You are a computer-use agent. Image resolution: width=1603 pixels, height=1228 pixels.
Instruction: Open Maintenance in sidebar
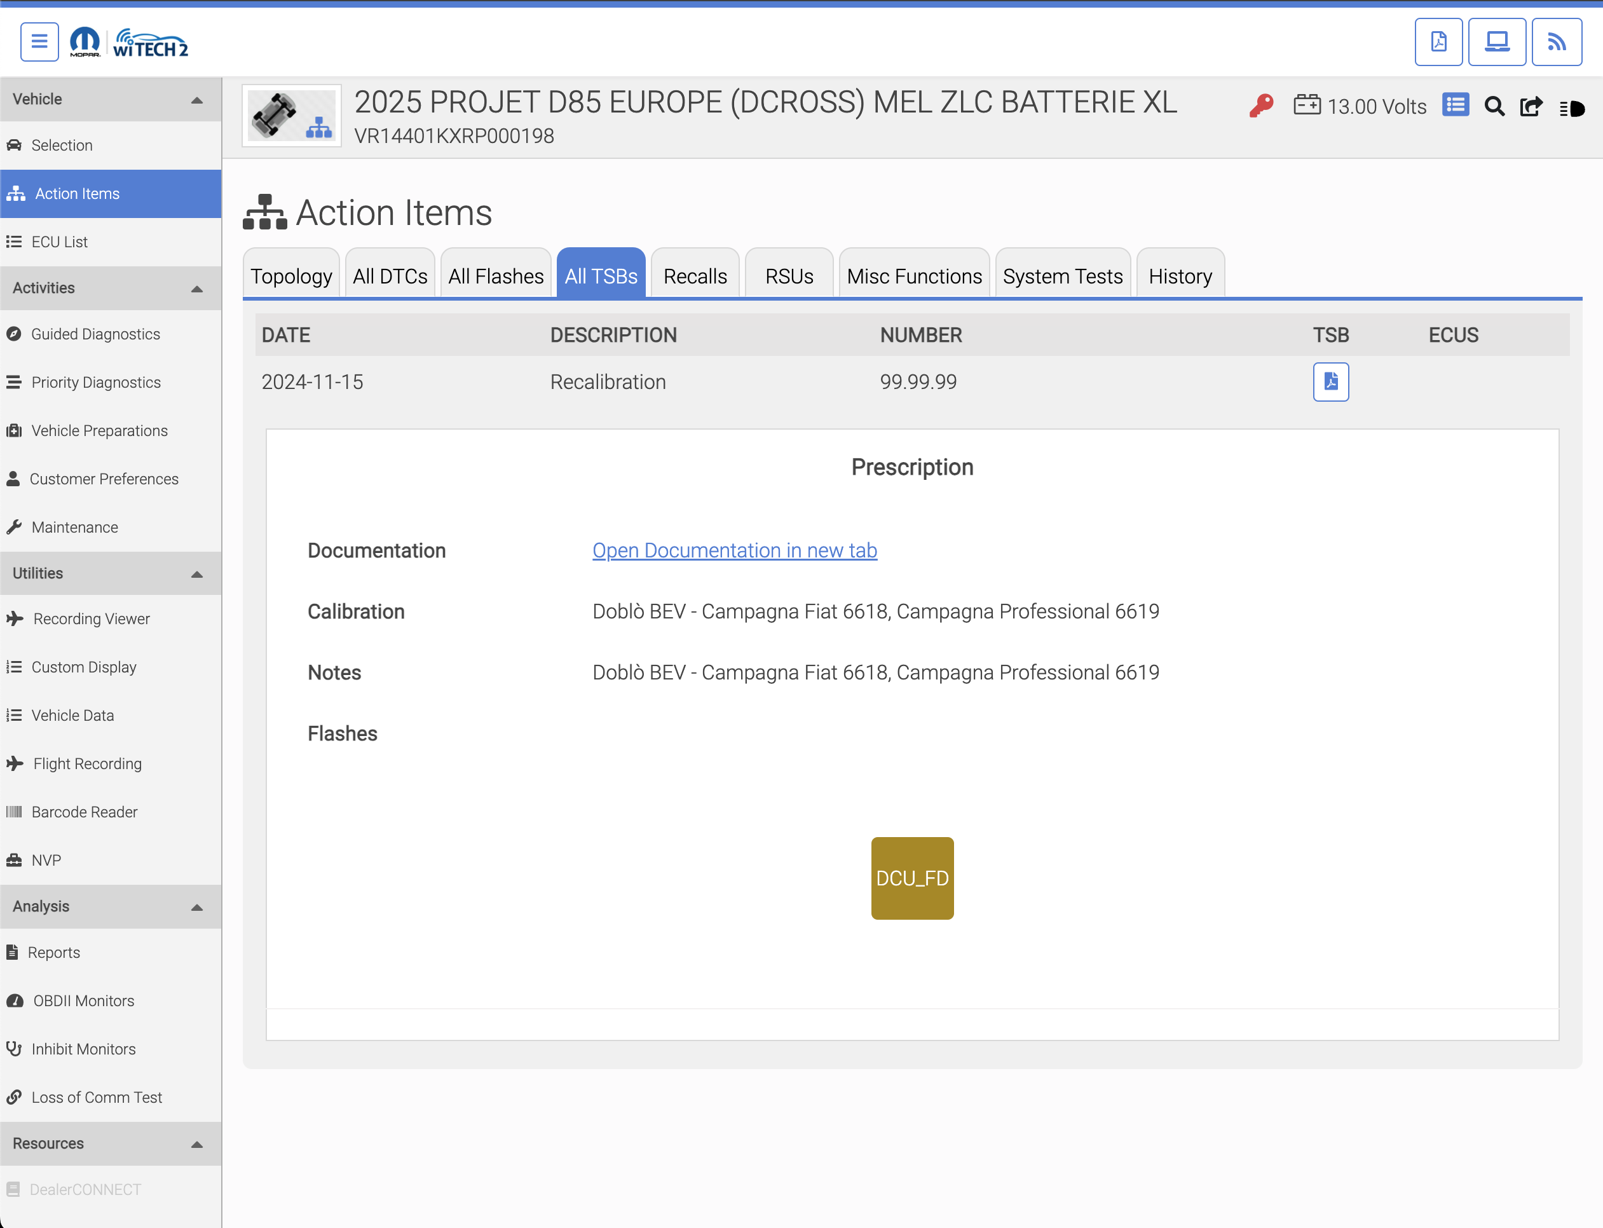pyautogui.click(x=111, y=527)
